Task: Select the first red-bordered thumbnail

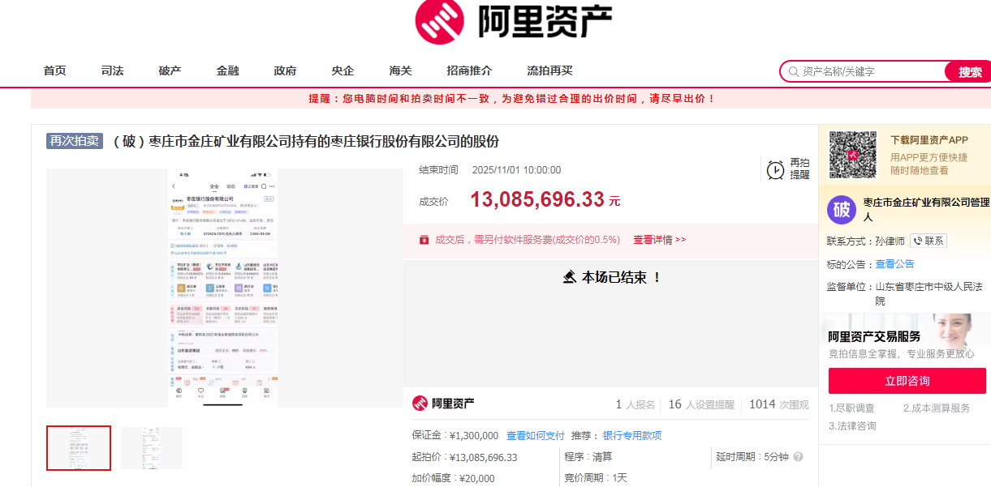Action: [x=79, y=448]
